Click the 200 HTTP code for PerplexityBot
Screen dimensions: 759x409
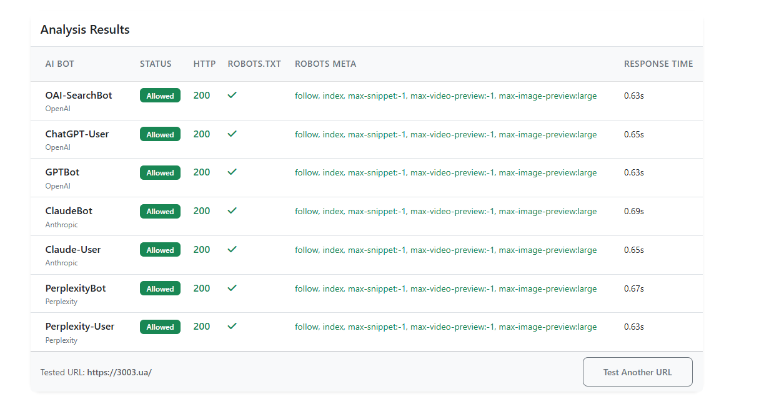pyautogui.click(x=202, y=288)
